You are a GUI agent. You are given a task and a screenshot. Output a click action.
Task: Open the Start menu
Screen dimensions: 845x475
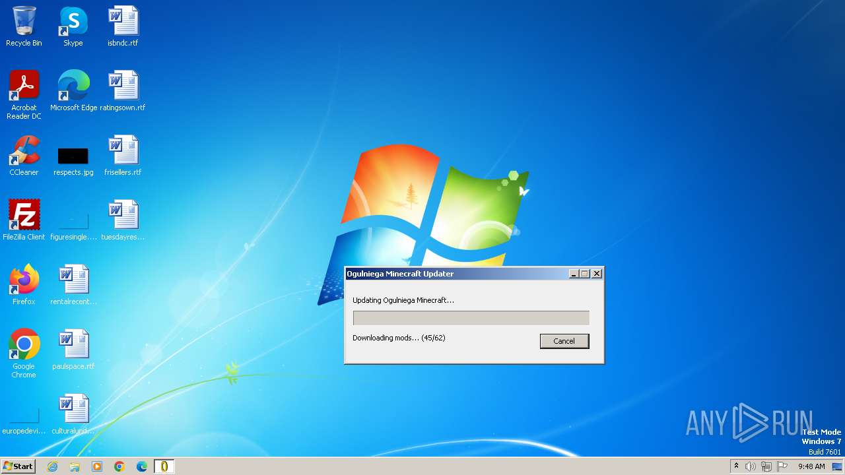(x=18, y=466)
